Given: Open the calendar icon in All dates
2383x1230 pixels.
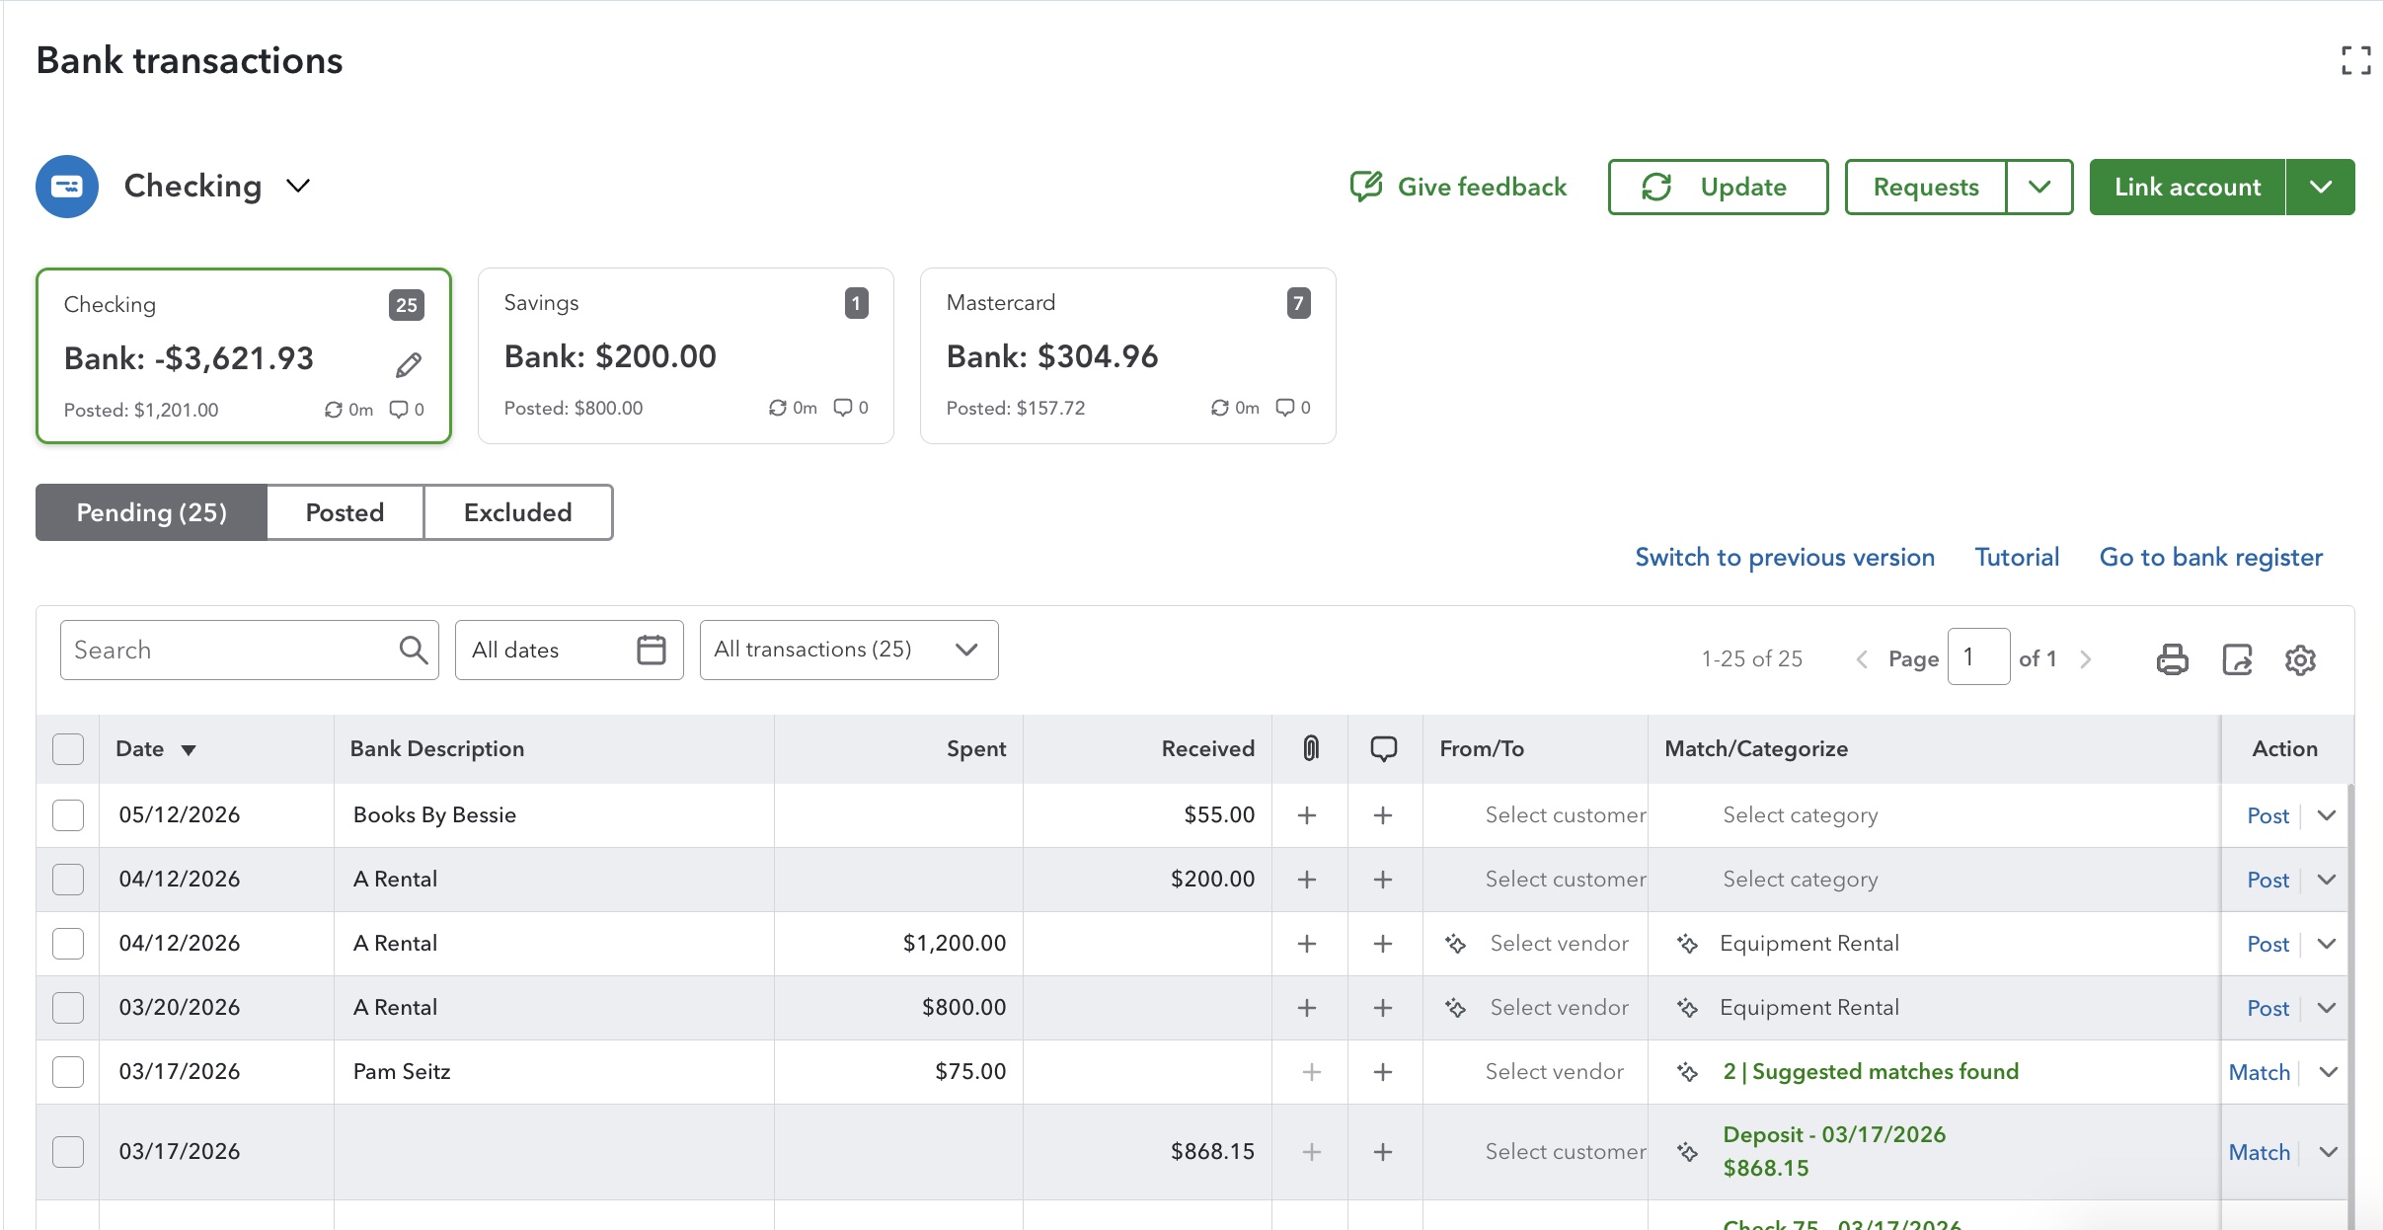Looking at the screenshot, I should pyautogui.click(x=652, y=650).
